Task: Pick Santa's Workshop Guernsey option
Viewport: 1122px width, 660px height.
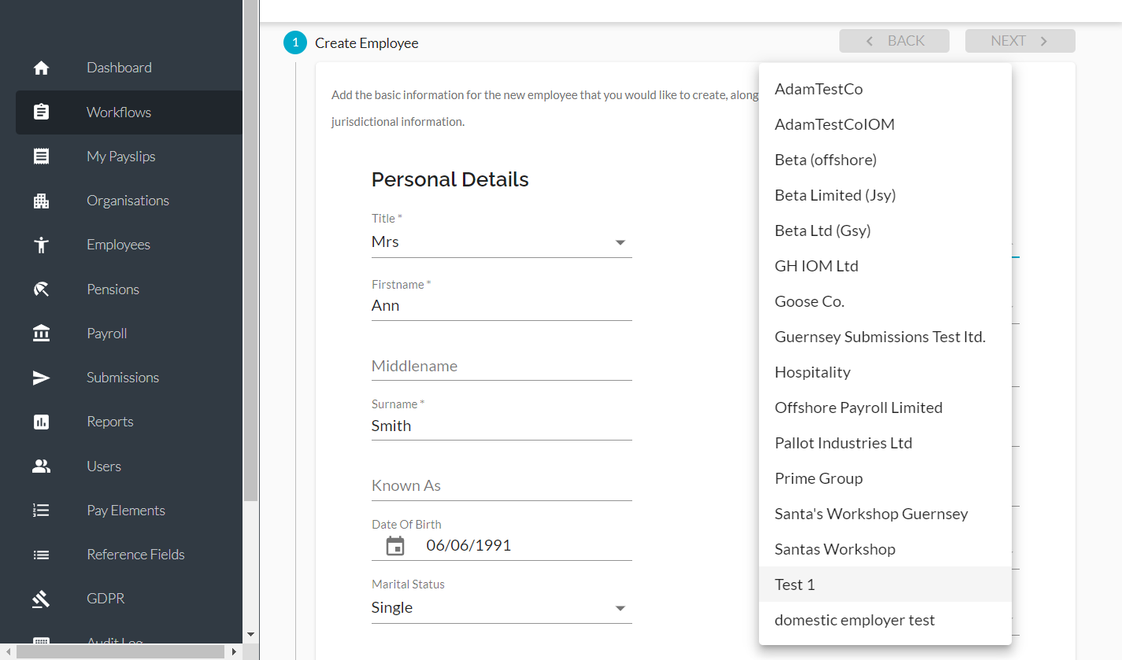Action: pos(885,514)
